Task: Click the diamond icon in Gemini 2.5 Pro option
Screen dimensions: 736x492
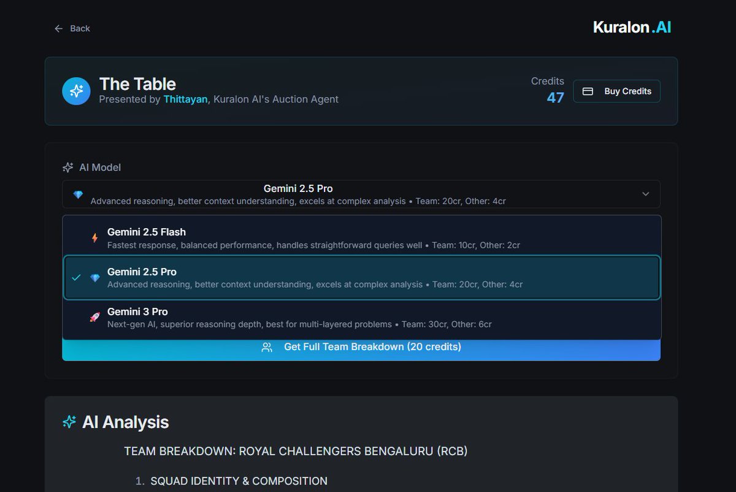Action: [x=94, y=278]
